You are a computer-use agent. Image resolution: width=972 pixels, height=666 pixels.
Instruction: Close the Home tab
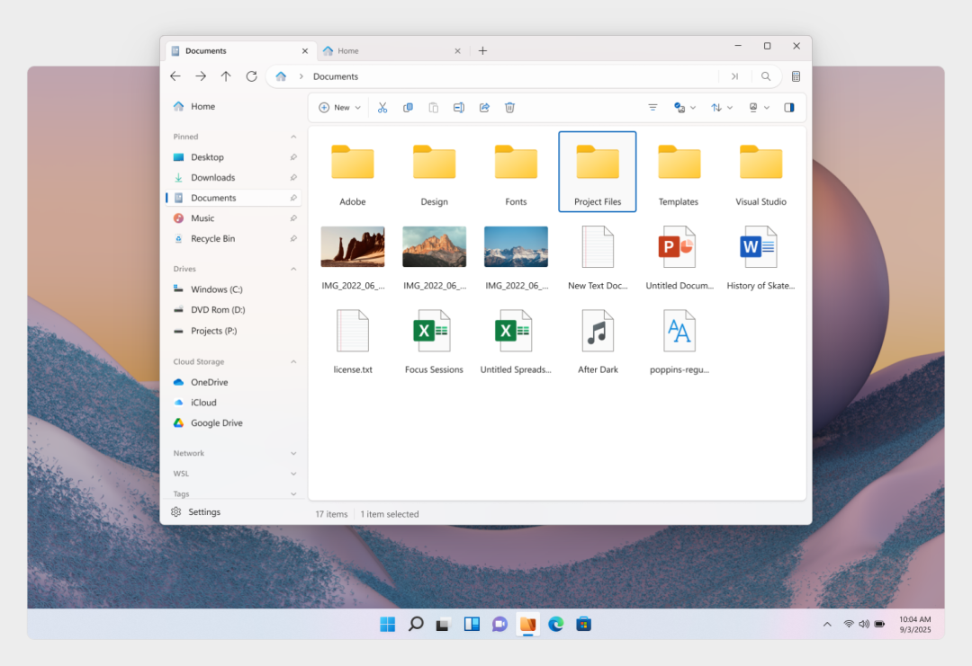[457, 50]
